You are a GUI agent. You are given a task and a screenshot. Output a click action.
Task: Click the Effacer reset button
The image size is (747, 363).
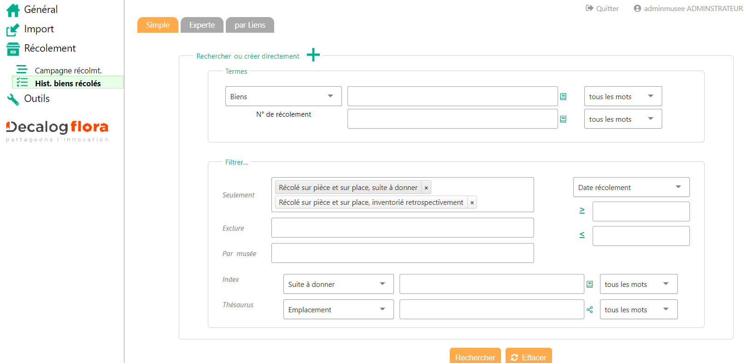[529, 357]
